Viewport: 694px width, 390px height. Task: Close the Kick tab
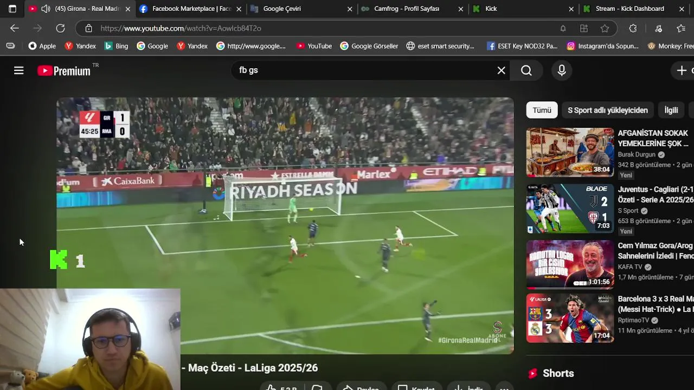[571, 9]
